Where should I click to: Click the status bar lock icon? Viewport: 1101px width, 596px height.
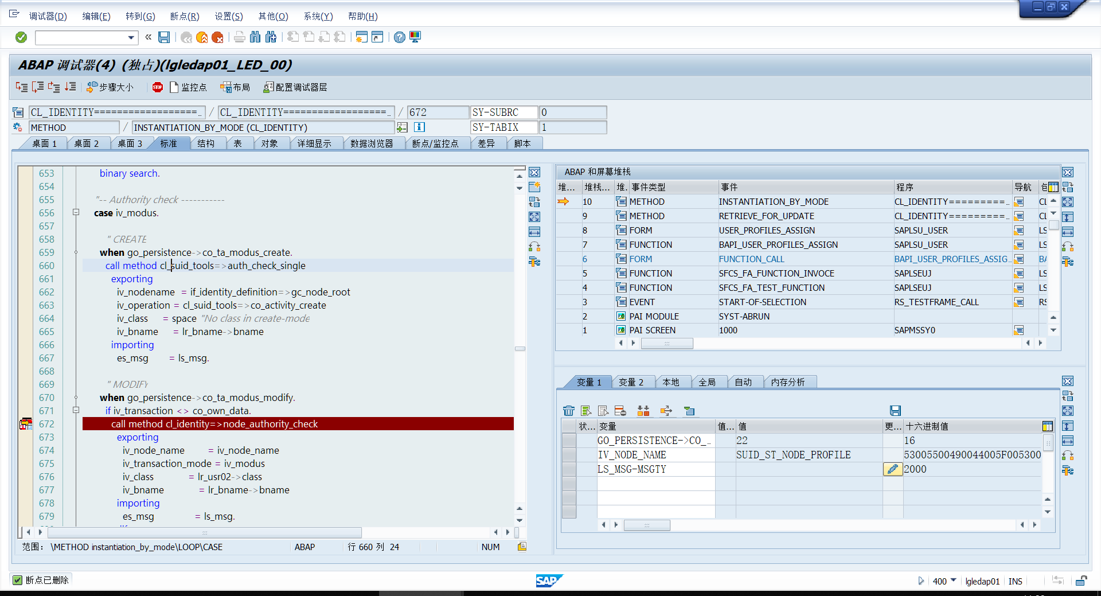coord(1081,581)
